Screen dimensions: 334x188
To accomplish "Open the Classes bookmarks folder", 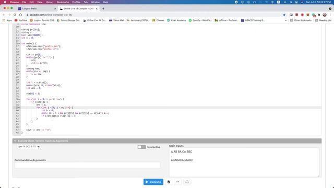I will [x=158, y=20].
